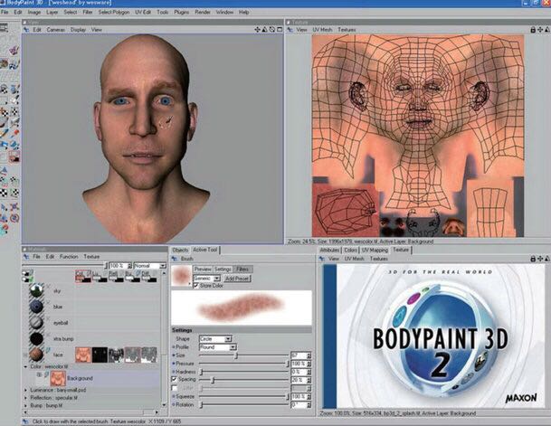Click the brush preset preview thumbnail

(182, 276)
